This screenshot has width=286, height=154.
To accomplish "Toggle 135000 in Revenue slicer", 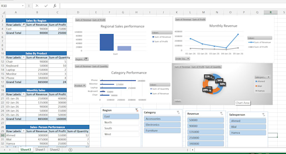I will pyautogui.click(x=206, y=132).
